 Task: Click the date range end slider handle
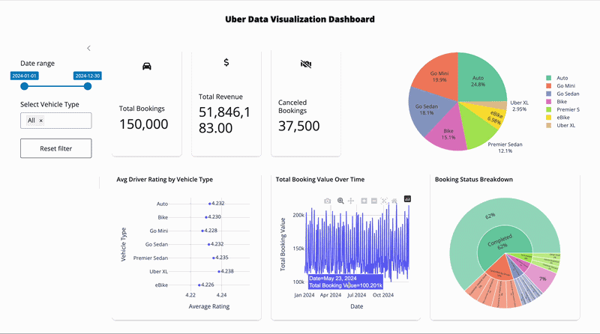point(88,87)
